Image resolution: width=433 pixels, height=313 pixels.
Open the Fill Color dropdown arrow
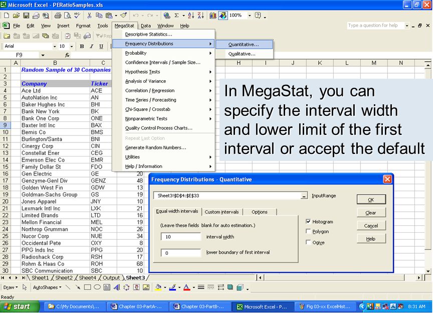[x=165, y=287]
